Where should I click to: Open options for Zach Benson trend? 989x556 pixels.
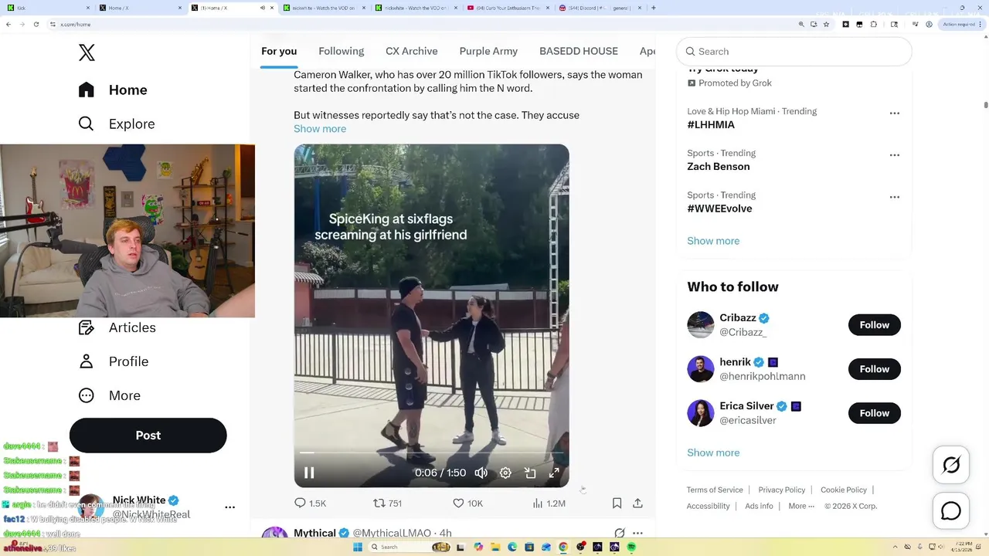click(895, 154)
